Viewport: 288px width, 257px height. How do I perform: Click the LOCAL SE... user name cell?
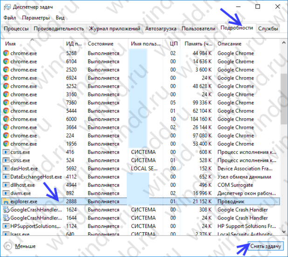tap(144, 169)
